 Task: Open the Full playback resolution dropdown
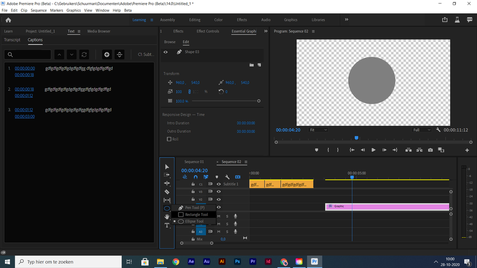point(422,130)
